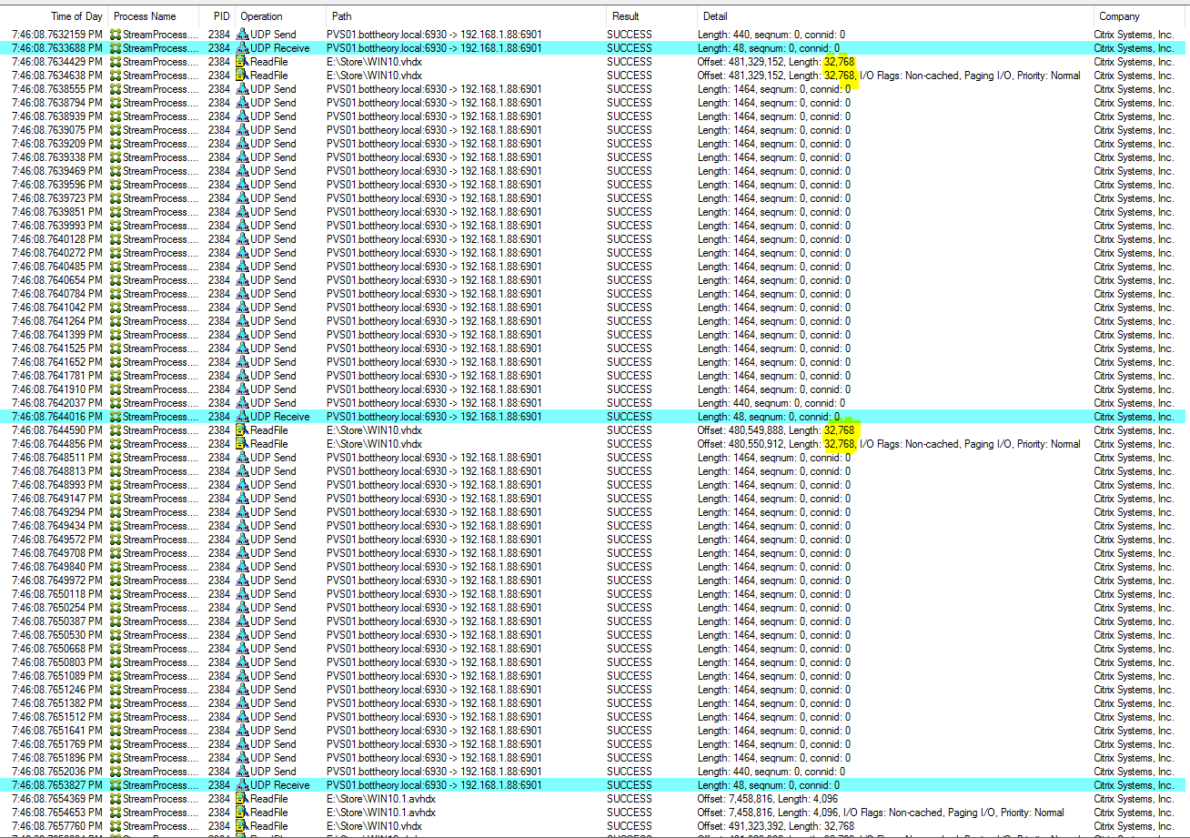
Task: Click the Company column header
Action: pos(1119,16)
